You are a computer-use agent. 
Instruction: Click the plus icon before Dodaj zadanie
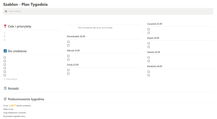[5, 79]
